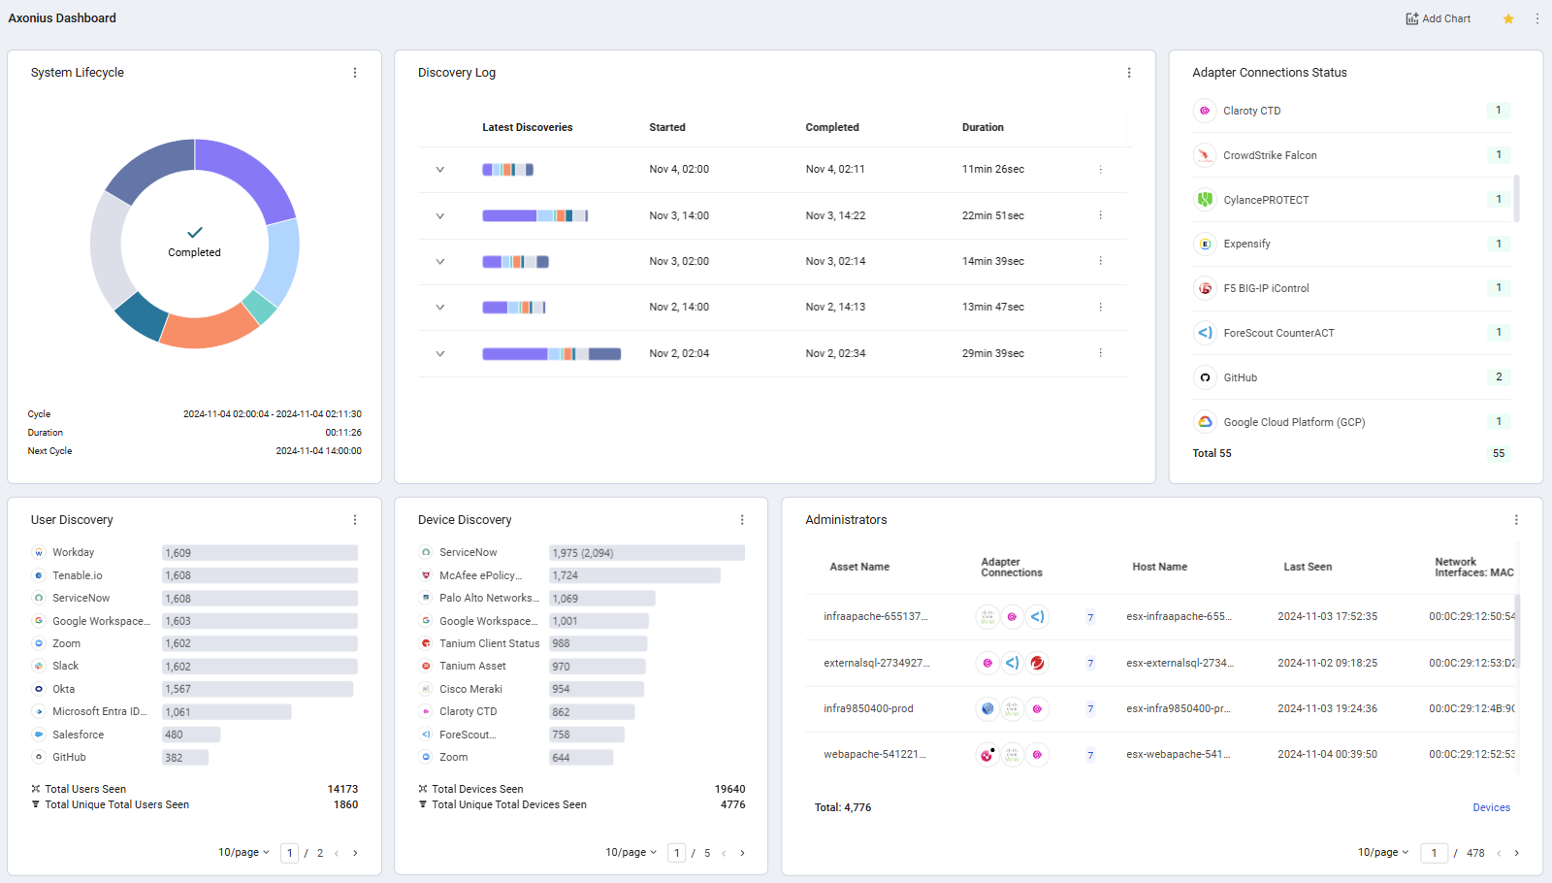Select the externalsql-2734927 asset name
This screenshot has height=883, width=1552.
pos(877,664)
